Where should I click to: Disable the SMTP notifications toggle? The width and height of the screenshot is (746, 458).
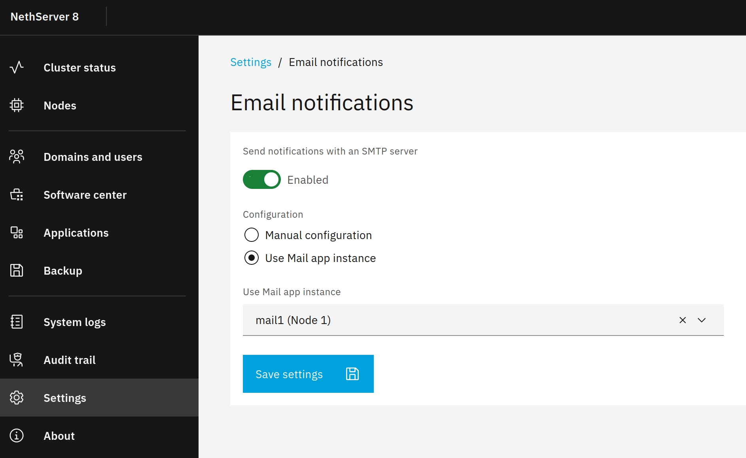[x=262, y=180]
